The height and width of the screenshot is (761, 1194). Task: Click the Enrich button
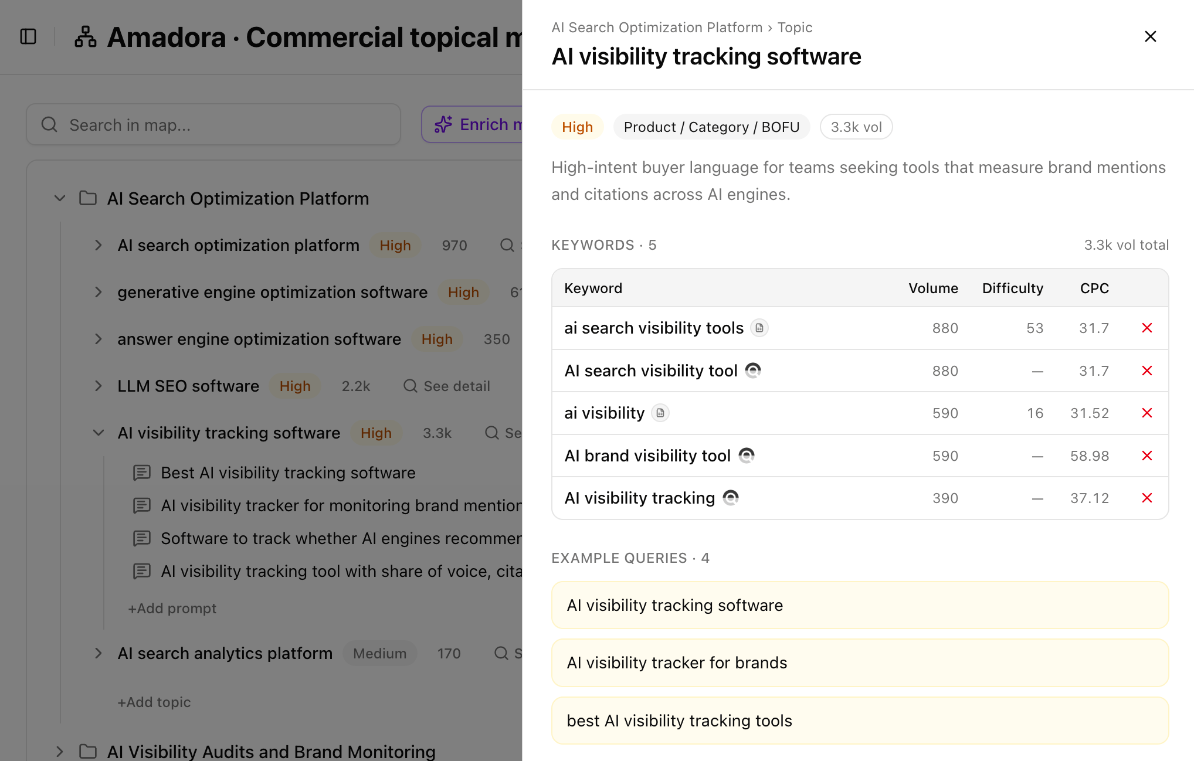[472, 124]
